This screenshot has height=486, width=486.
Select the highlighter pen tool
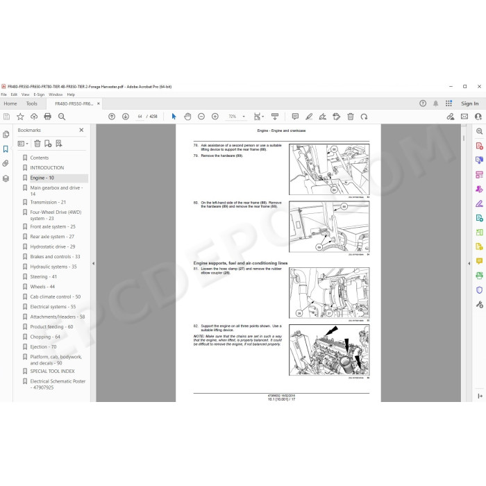pyautogui.click(x=309, y=117)
